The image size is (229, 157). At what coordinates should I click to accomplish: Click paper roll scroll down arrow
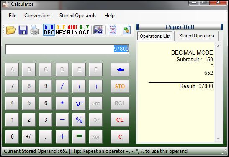point(219,138)
